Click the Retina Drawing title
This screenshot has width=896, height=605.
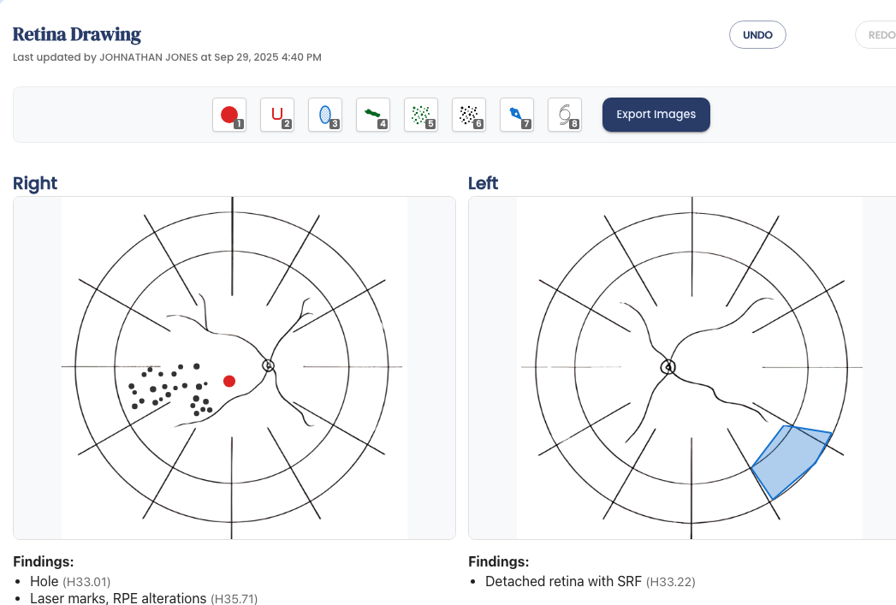coord(77,34)
